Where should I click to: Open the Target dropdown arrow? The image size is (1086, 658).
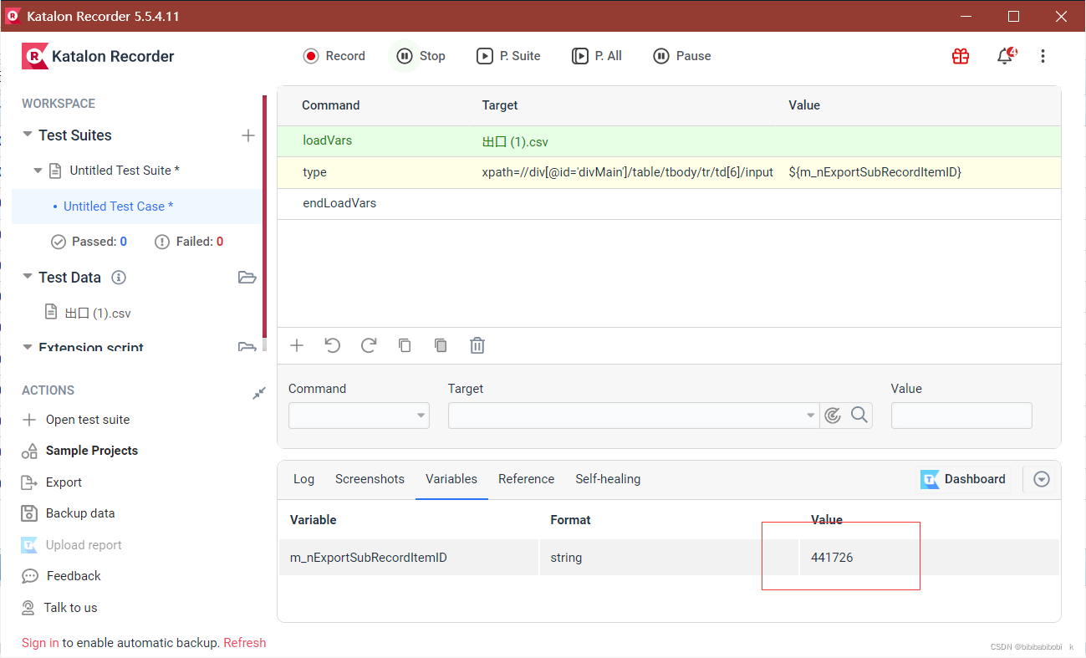tap(810, 416)
